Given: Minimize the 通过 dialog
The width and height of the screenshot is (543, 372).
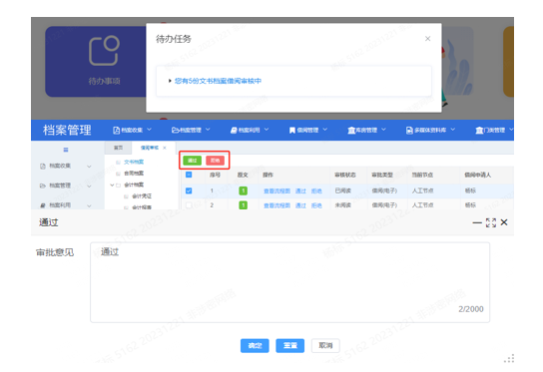Looking at the screenshot, I should point(477,222).
